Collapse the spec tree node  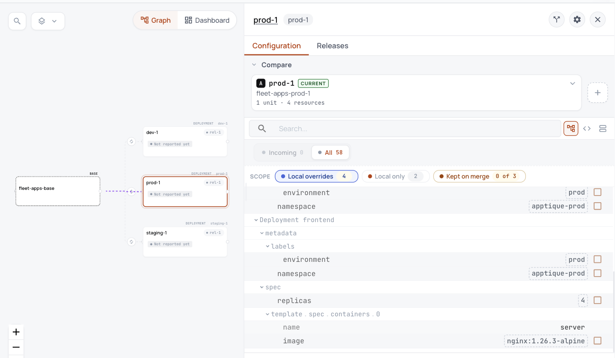pyautogui.click(x=262, y=287)
